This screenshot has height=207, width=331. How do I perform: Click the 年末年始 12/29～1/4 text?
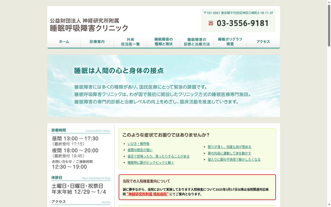[x=79, y=192]
